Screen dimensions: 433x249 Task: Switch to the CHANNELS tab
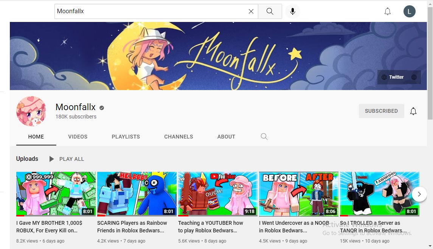(178, 137)
